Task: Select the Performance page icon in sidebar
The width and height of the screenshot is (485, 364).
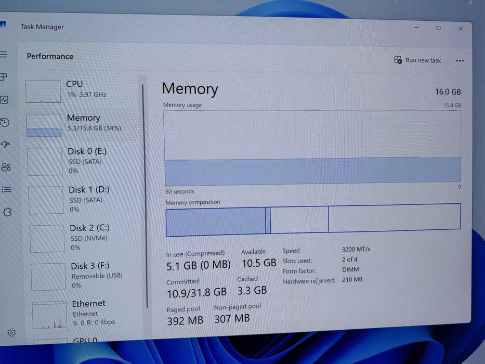Action: (4, 100)
